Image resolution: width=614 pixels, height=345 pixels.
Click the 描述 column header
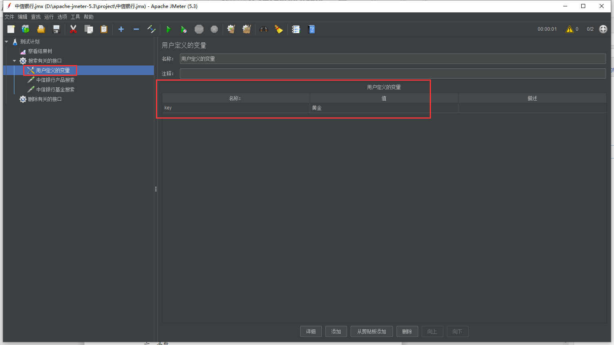(x=532, y=98)
